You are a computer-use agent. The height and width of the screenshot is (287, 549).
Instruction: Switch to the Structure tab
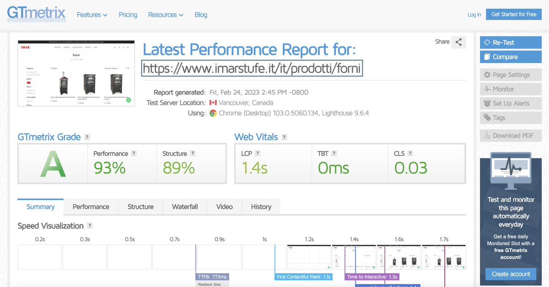(x=140, y=207)
